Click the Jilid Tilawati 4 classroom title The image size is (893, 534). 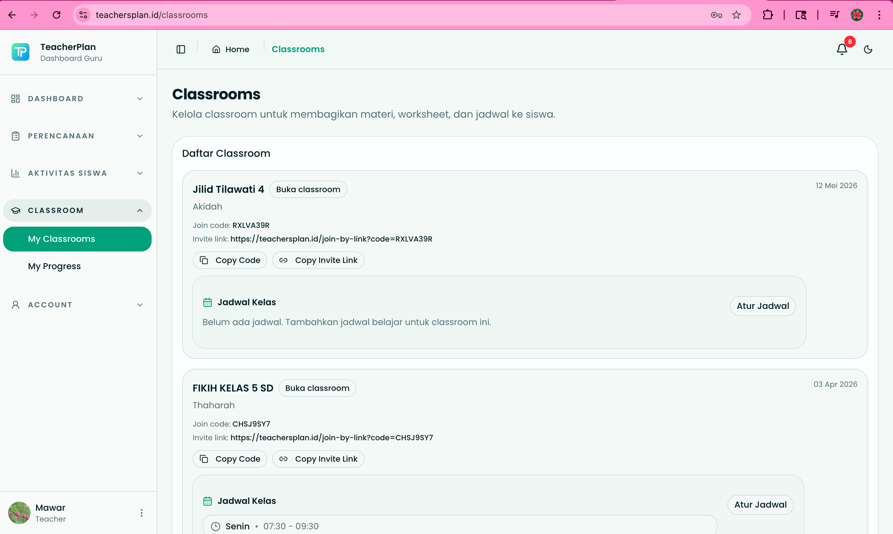228,189
